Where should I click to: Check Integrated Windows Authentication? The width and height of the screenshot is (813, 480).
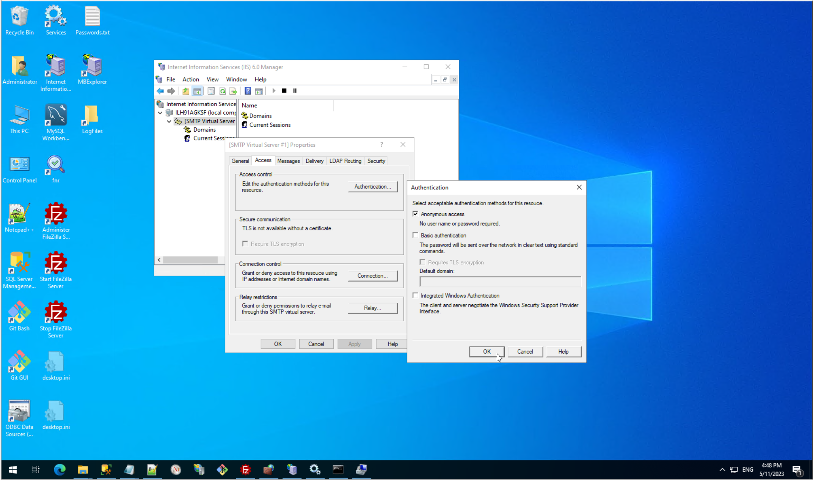(x=416, y=296)
